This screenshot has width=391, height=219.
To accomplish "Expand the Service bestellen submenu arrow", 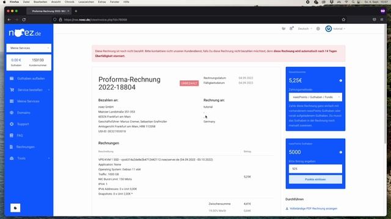I will click(x=49, y=90).
